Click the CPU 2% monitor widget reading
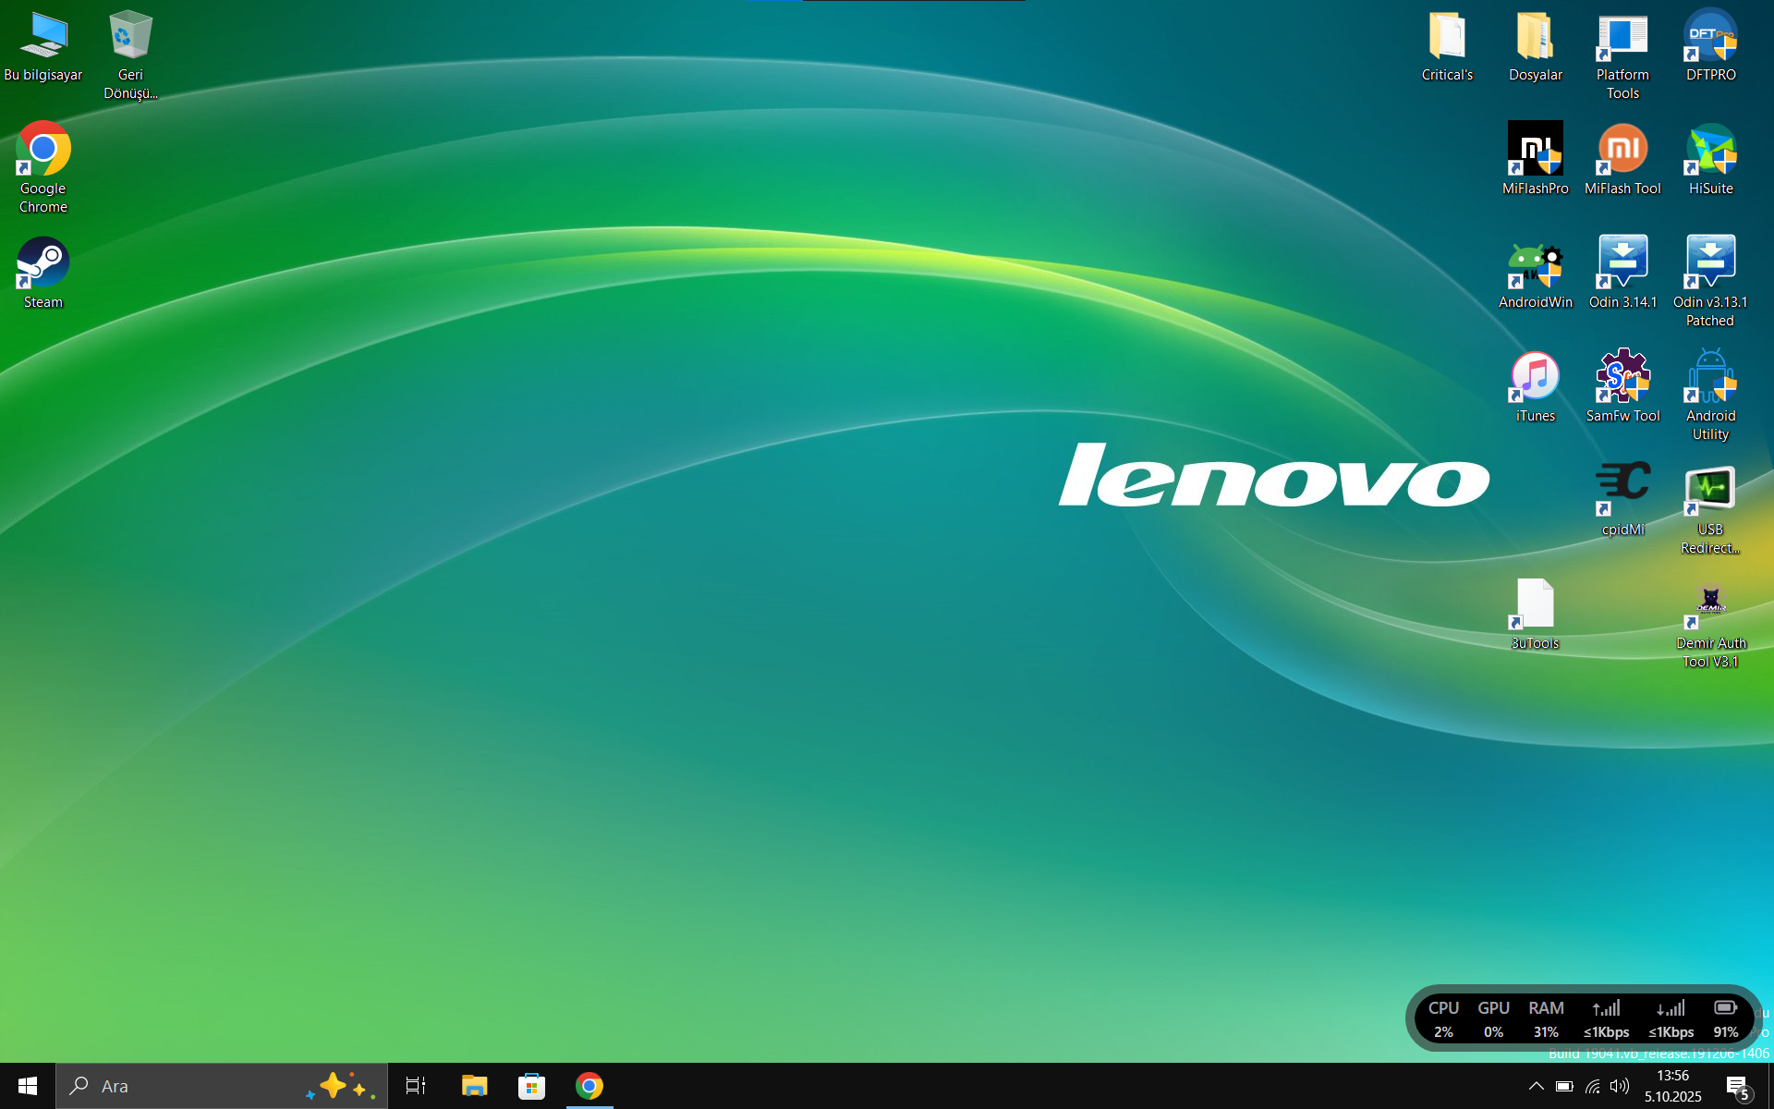This screenshot has width=1774, height=1109. tap(1443, 1018)
